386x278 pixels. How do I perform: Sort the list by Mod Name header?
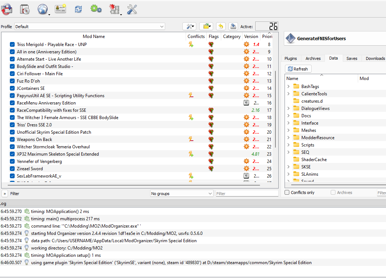pos(94,37)
